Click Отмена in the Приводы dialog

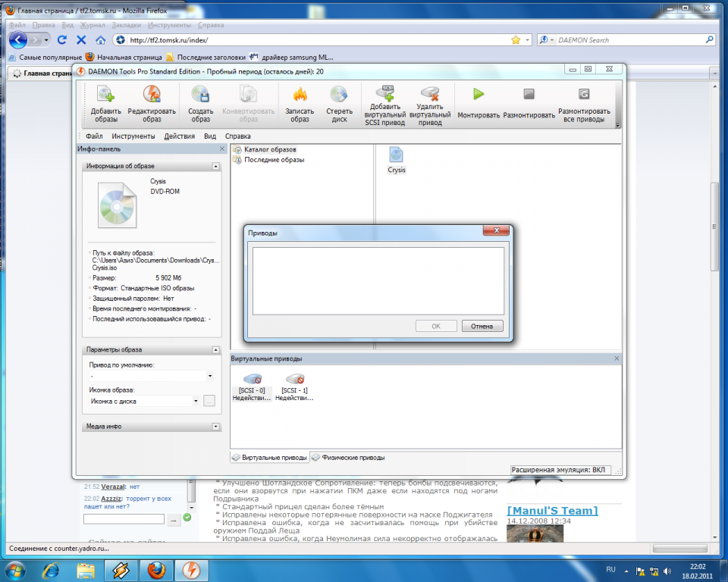pyautogui.click(x=482, y=327)
